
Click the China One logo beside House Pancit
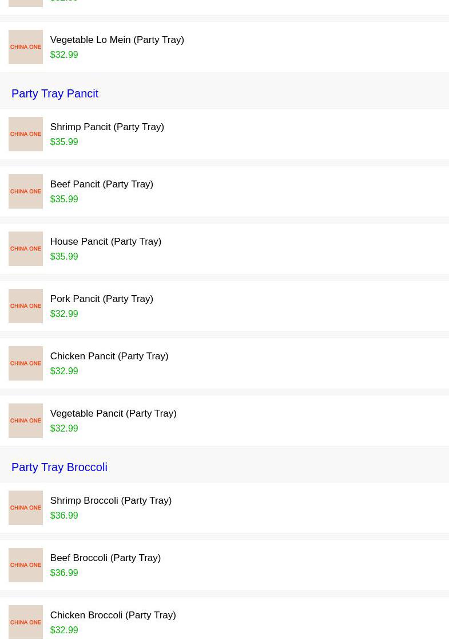[x=26, y=249]
